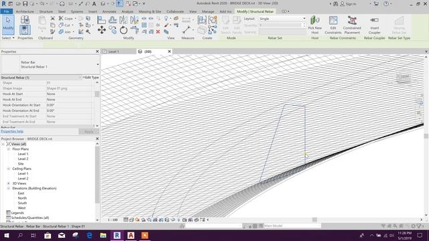The height and width of the screenshot is (241, 429).
Task: Click the Create Group icon
Action: tap(212, 19)
